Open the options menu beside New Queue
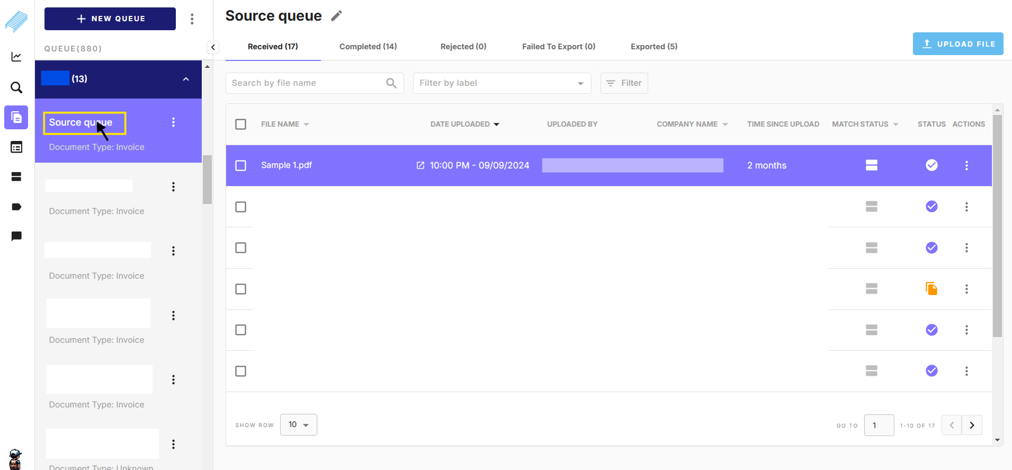 tap(192, 19)
